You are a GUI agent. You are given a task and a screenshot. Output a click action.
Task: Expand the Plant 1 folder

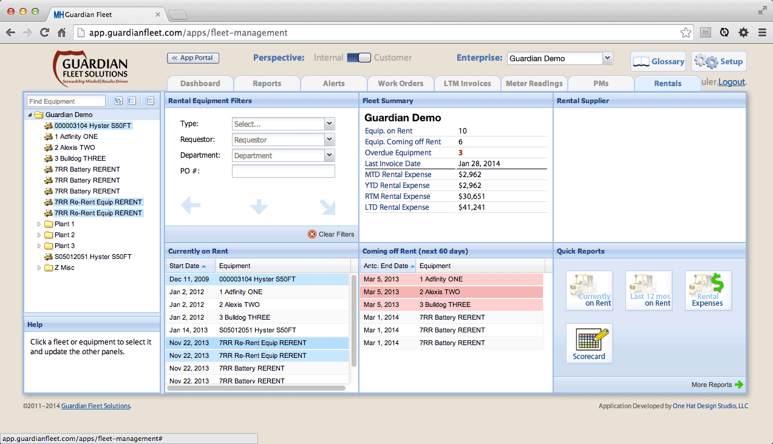click(x=39, y=224)
